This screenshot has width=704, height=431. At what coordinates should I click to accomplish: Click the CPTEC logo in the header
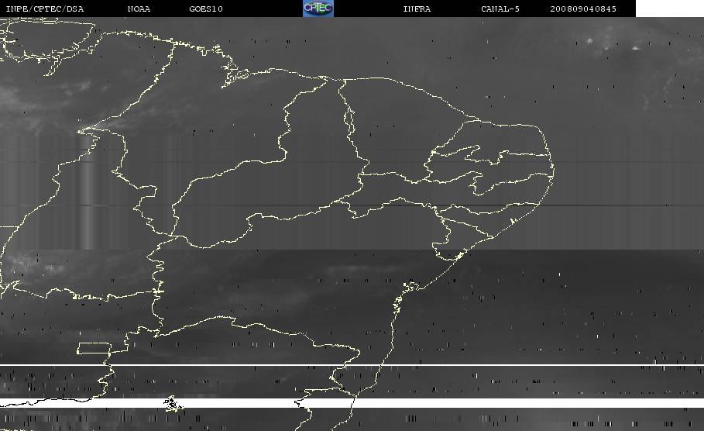coord(318,9)
